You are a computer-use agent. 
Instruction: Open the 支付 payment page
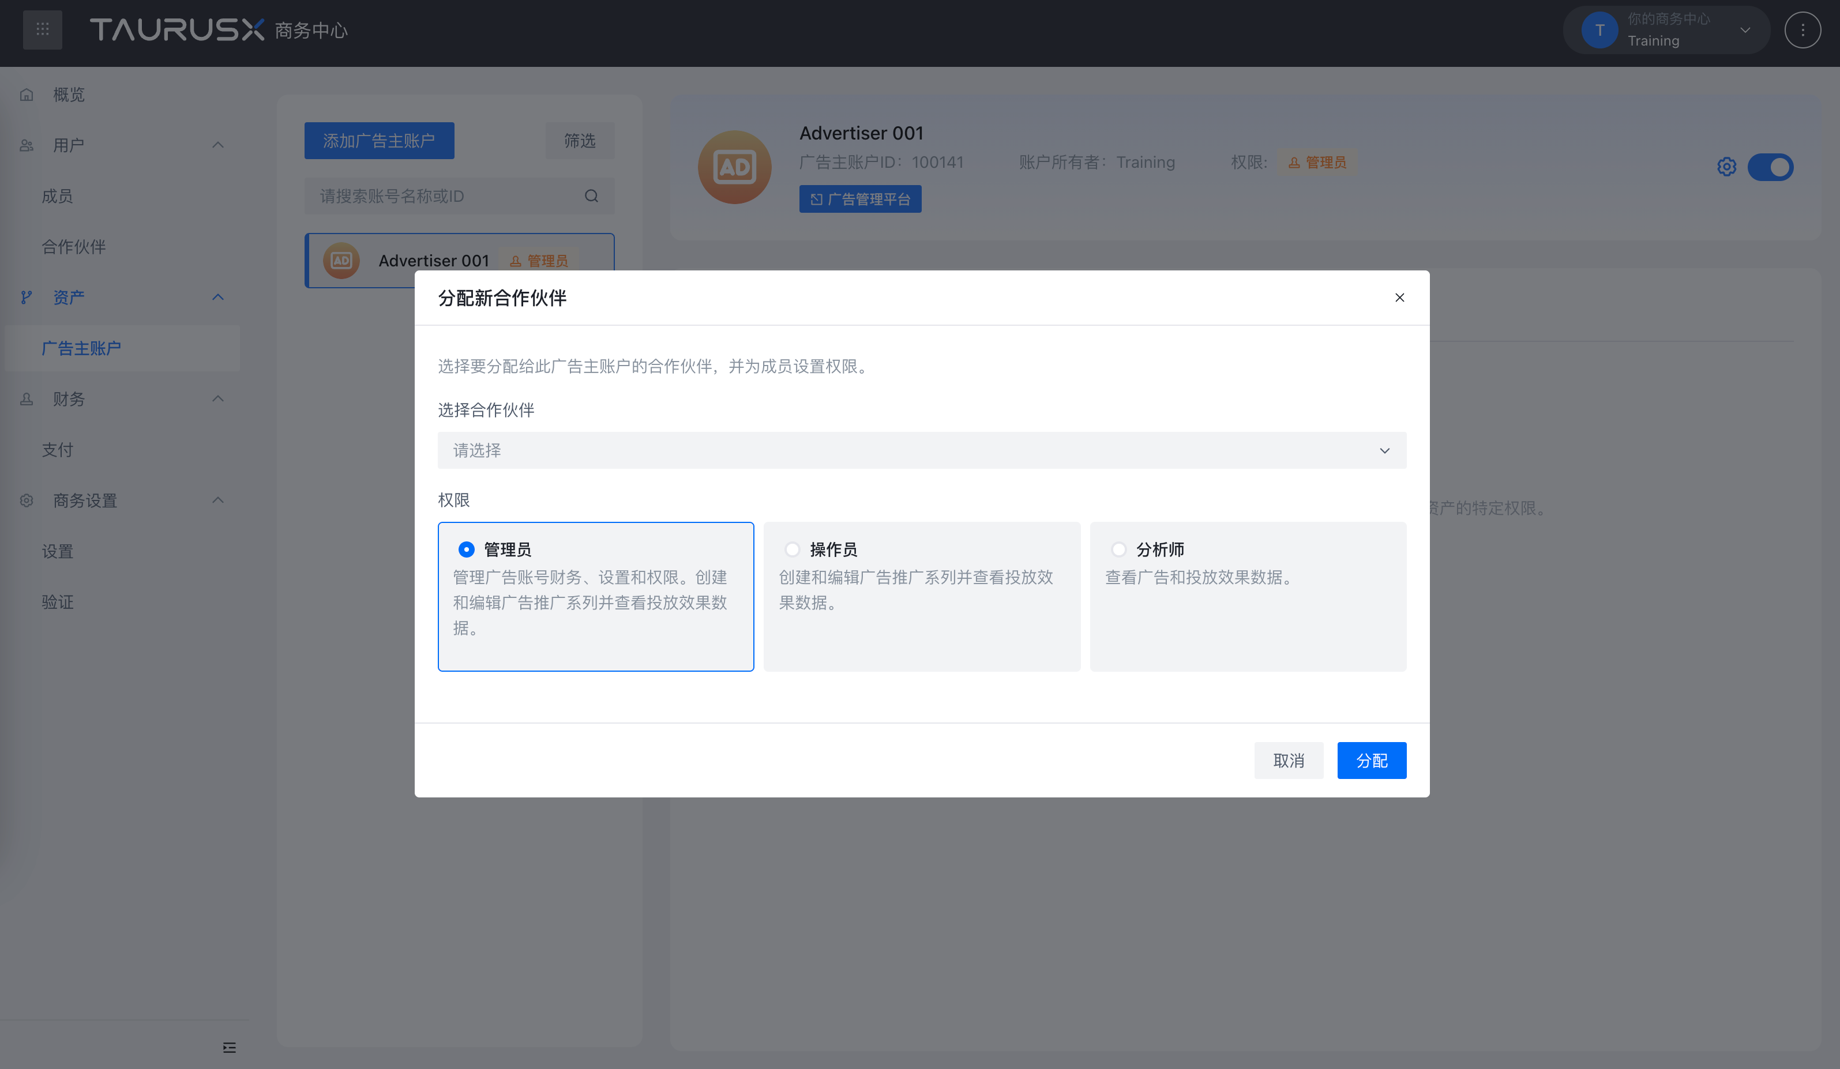[x=57, y=450]
